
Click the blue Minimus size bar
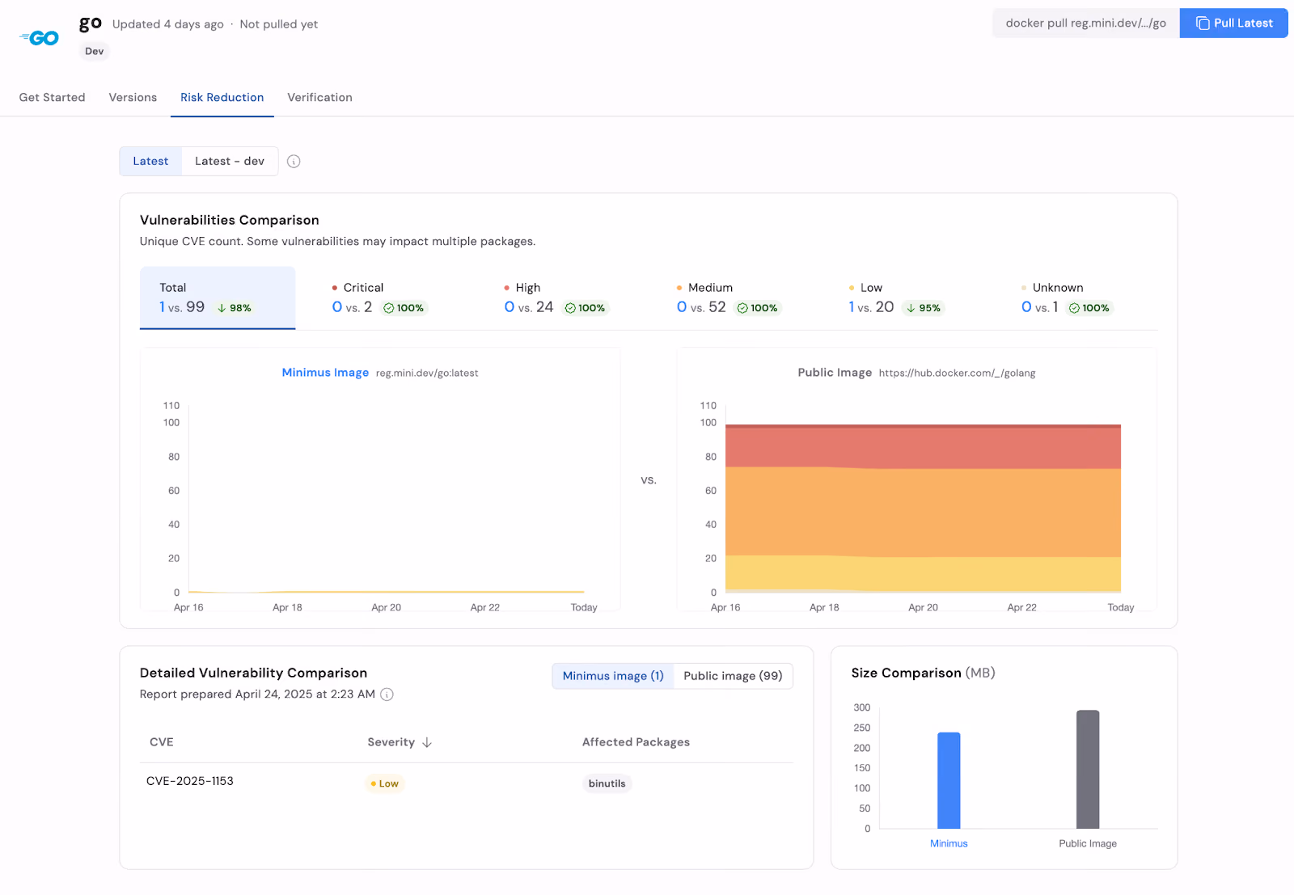pos(949,780)
